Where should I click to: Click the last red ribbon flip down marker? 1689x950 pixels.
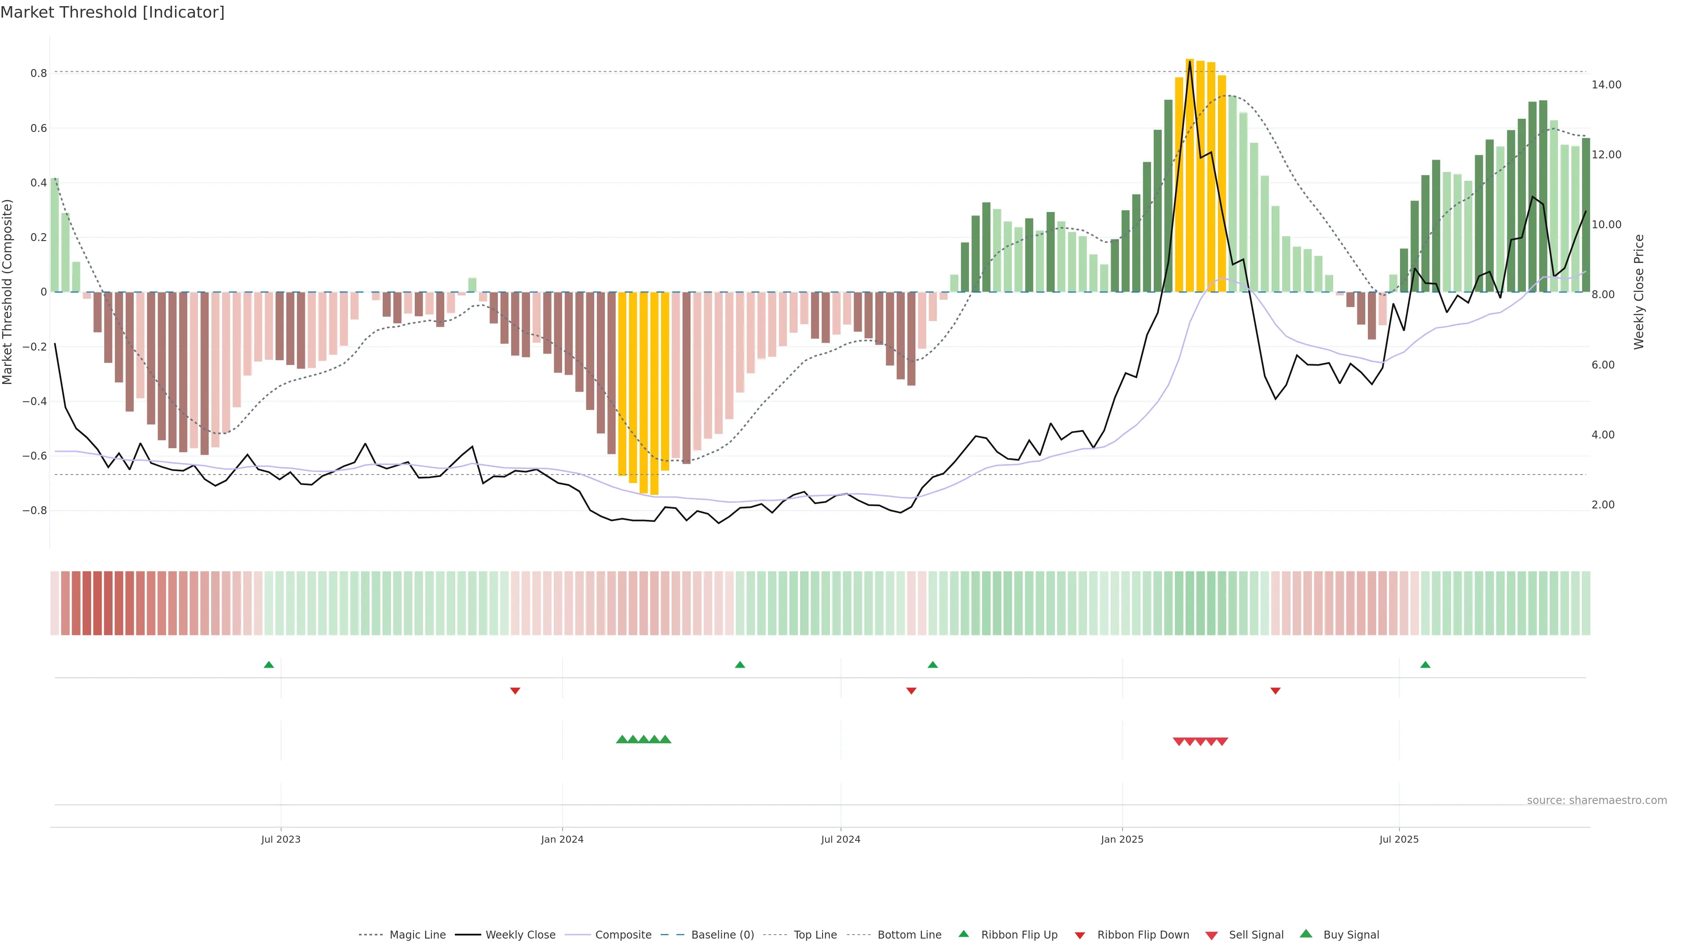[1275, 691]
